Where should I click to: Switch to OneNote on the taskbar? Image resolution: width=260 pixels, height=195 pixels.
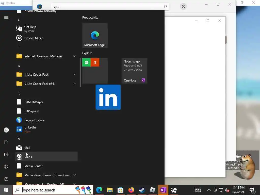tap(163, 190)
